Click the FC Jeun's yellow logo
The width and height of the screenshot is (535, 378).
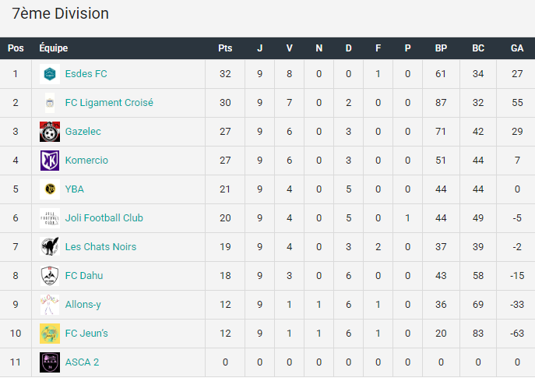pyautogui.click(x=50, y=334)
